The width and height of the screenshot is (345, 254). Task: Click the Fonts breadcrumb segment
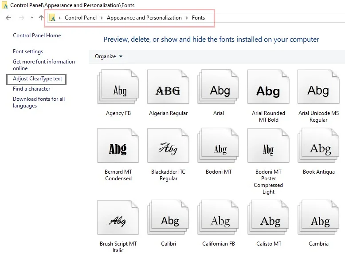click(x=198, y=18)
